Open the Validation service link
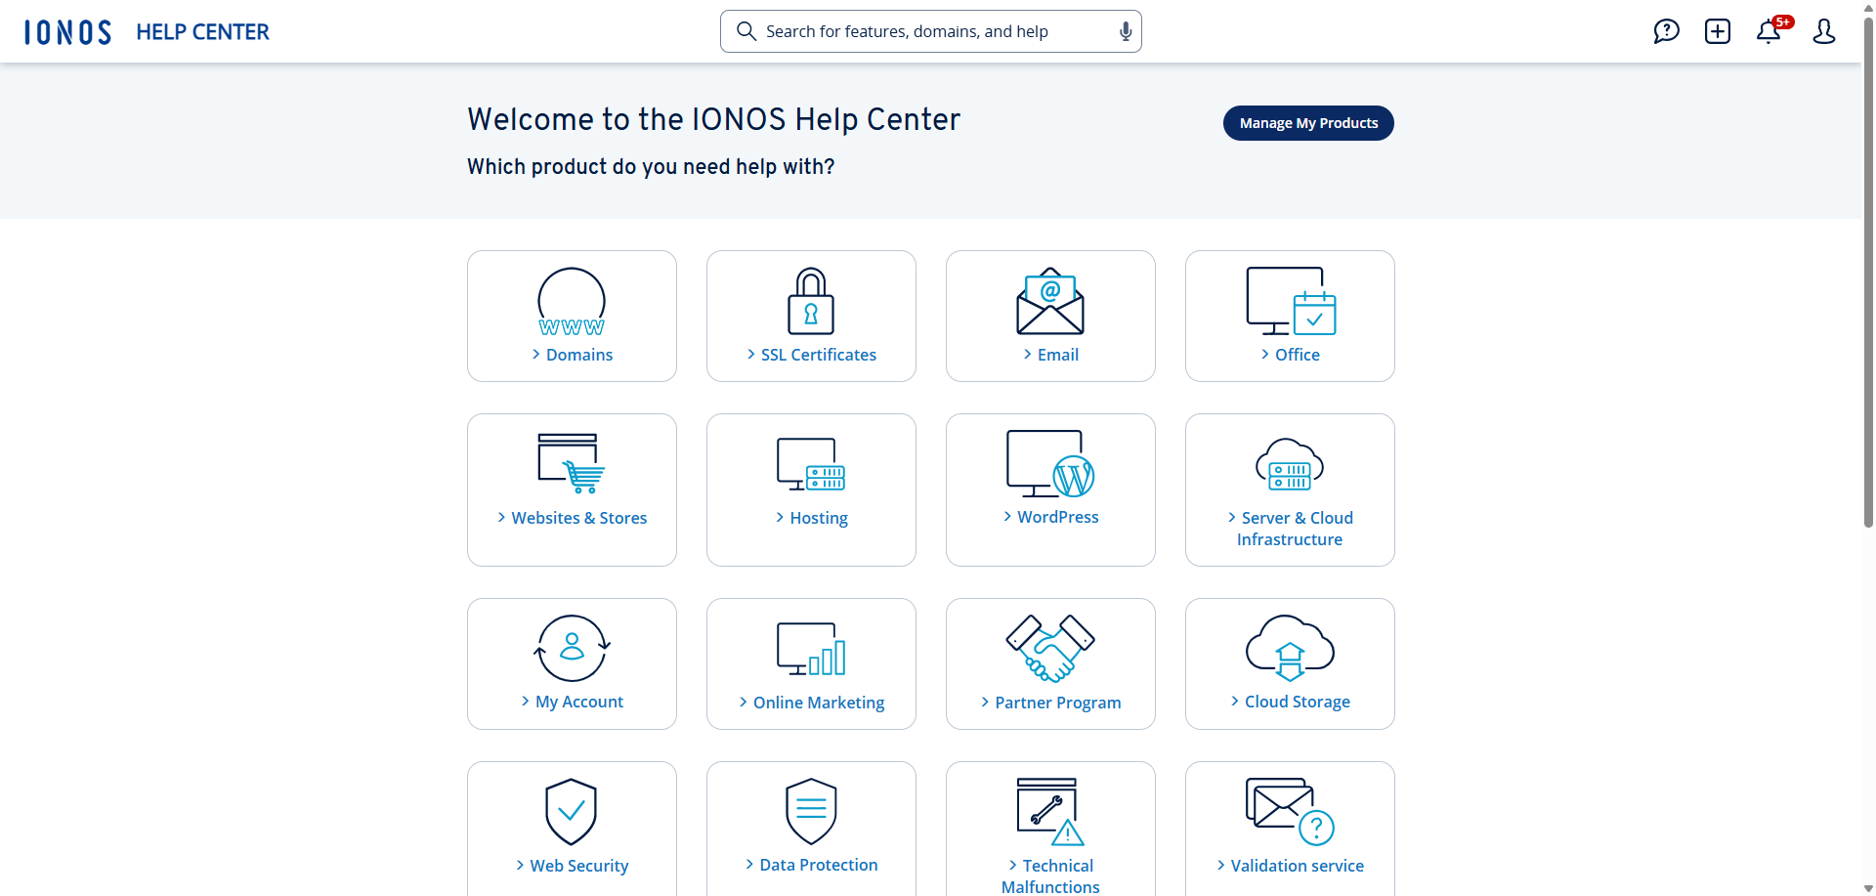 point(1290,866)
